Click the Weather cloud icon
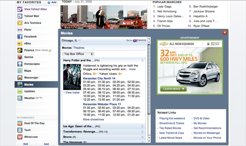This screenshot has width=246, height=146. pyautogui.click(x=20, y=98)
